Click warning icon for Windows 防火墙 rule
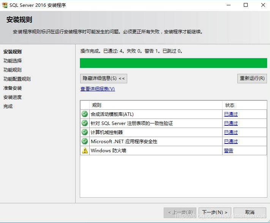 click(85, 151)
